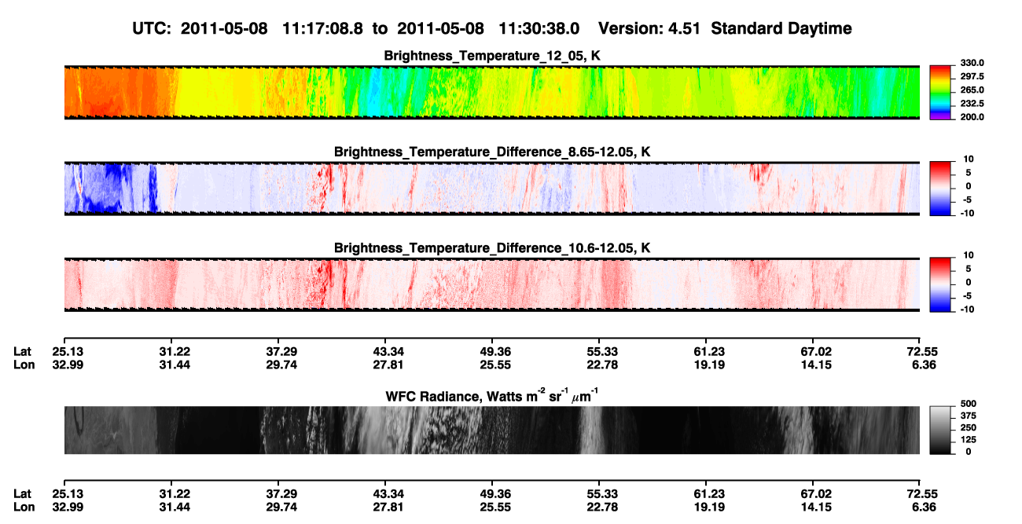The width and height of the screenshot is (1022, 524).
Task: Click the WFC Radiance panel title
Action: click(492, 395)
